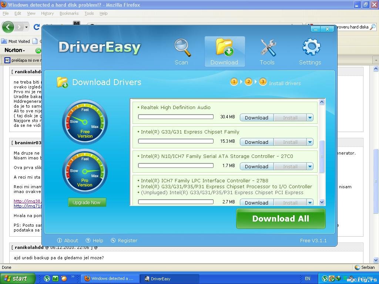Click the Firefox search box text
This screenshot has width=379, height=284.
(353, 27)
